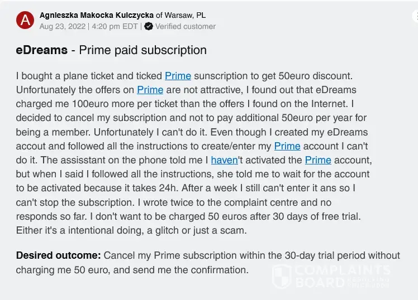The width and height of the screenshot is (418, 300).
Task: Click the Complaints Board shield watermark logo
Action: click(281, 276)
